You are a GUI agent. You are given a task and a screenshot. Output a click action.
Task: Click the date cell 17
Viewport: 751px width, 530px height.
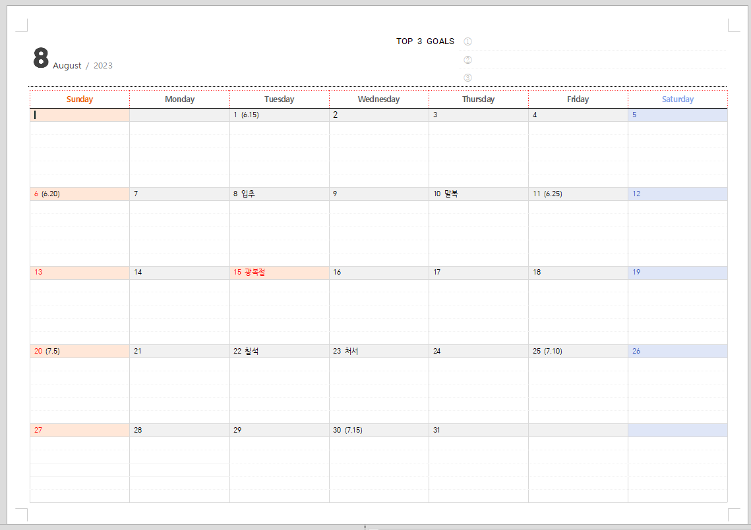coord(479,273)
